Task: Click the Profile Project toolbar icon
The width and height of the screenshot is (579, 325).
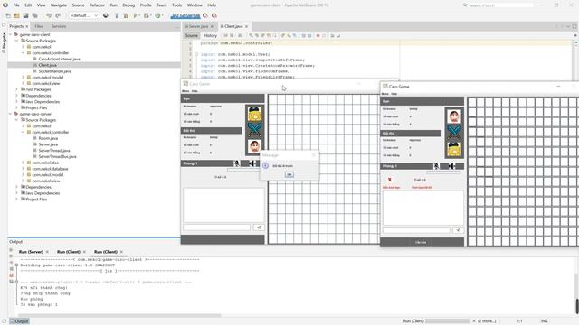Action: [x=158, y=16]
